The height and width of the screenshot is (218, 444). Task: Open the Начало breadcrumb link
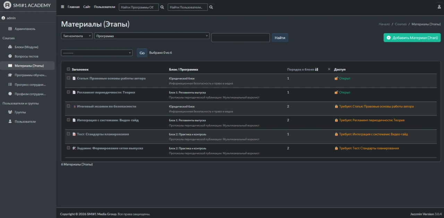tap(384, 24)
